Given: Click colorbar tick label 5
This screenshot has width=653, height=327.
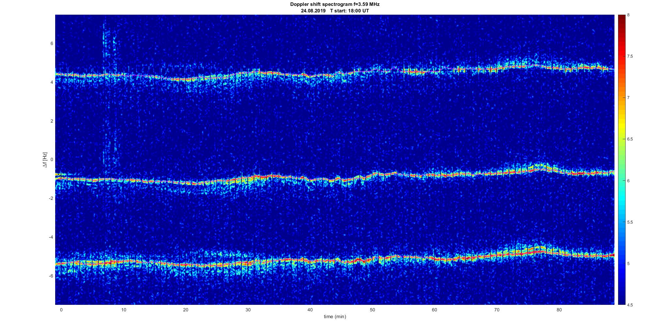Looking at the screenshot, I should click(628, 263).
